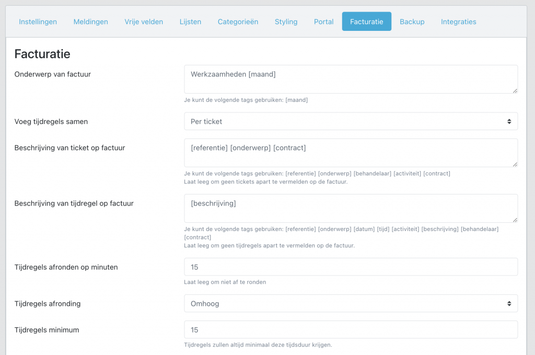
Task: Open the Tijdregels afronding dropdown
Action: click(x=351, y=303)
